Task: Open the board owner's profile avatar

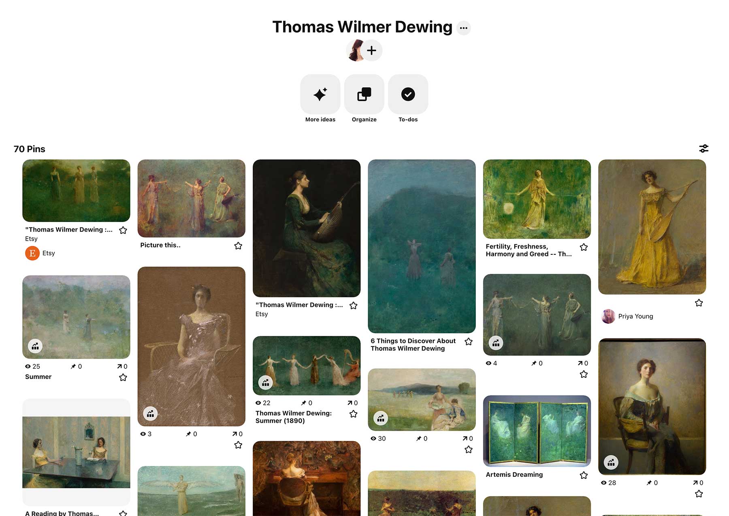Action: coord(356,51)
